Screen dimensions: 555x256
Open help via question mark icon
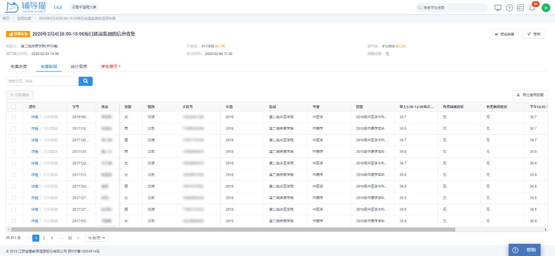(509, 7)
